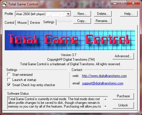
Task: Close the Total Game Control window
Action: 133,3
